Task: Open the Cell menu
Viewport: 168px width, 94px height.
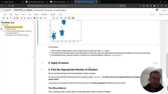Action: [x=30, y=15]
